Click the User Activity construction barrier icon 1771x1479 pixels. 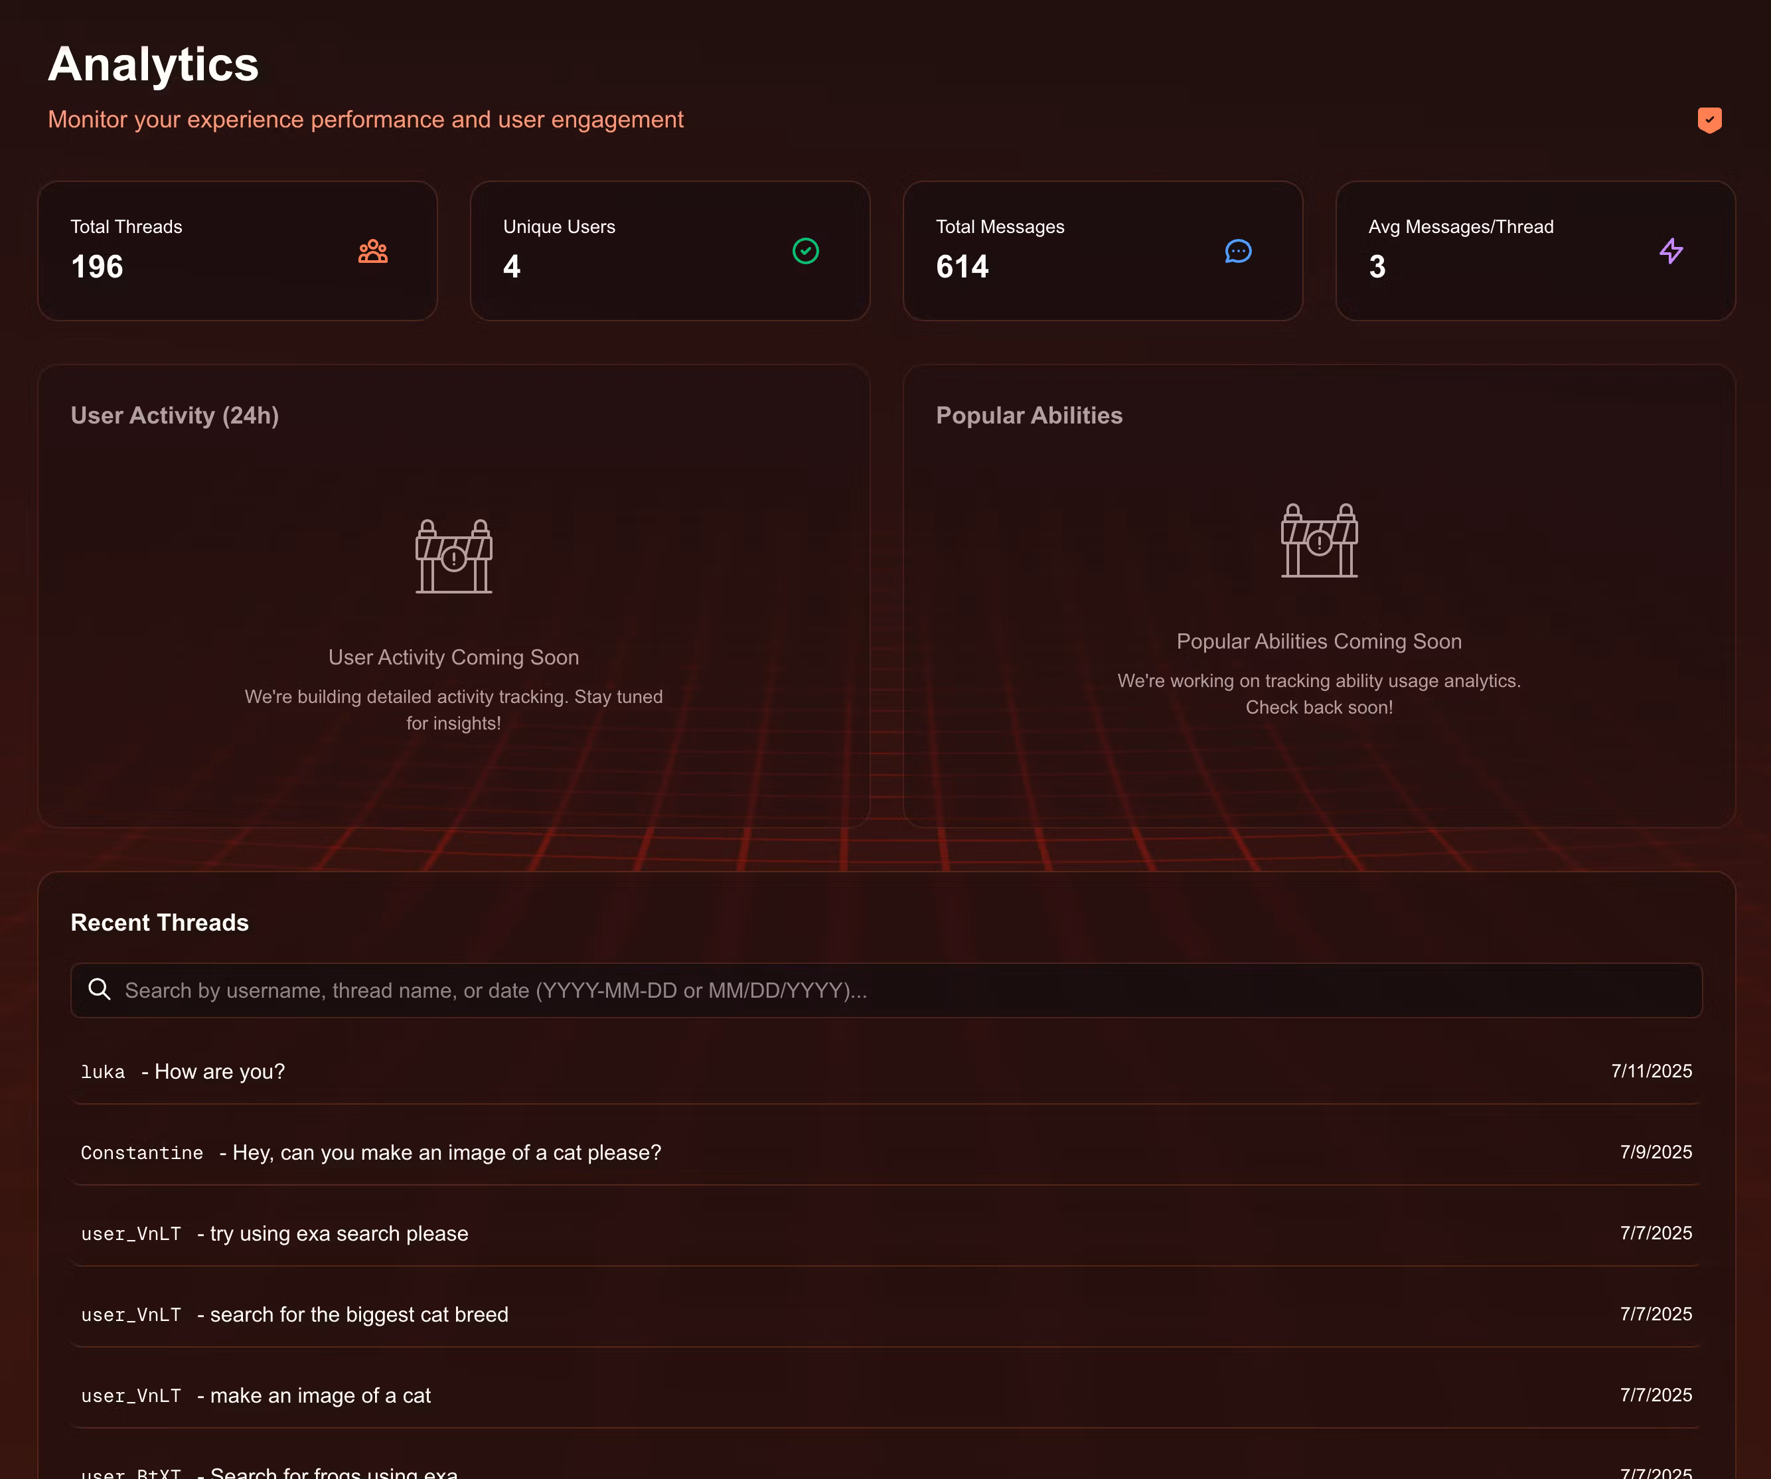tap(454, 556)
